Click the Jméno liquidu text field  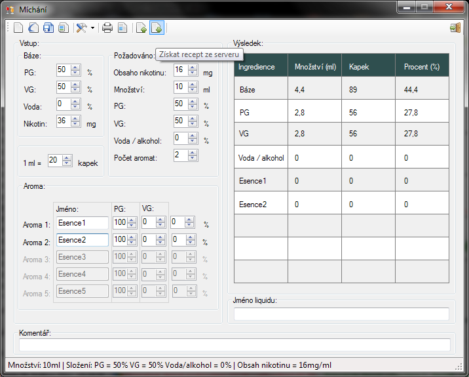tap(341, 314)
